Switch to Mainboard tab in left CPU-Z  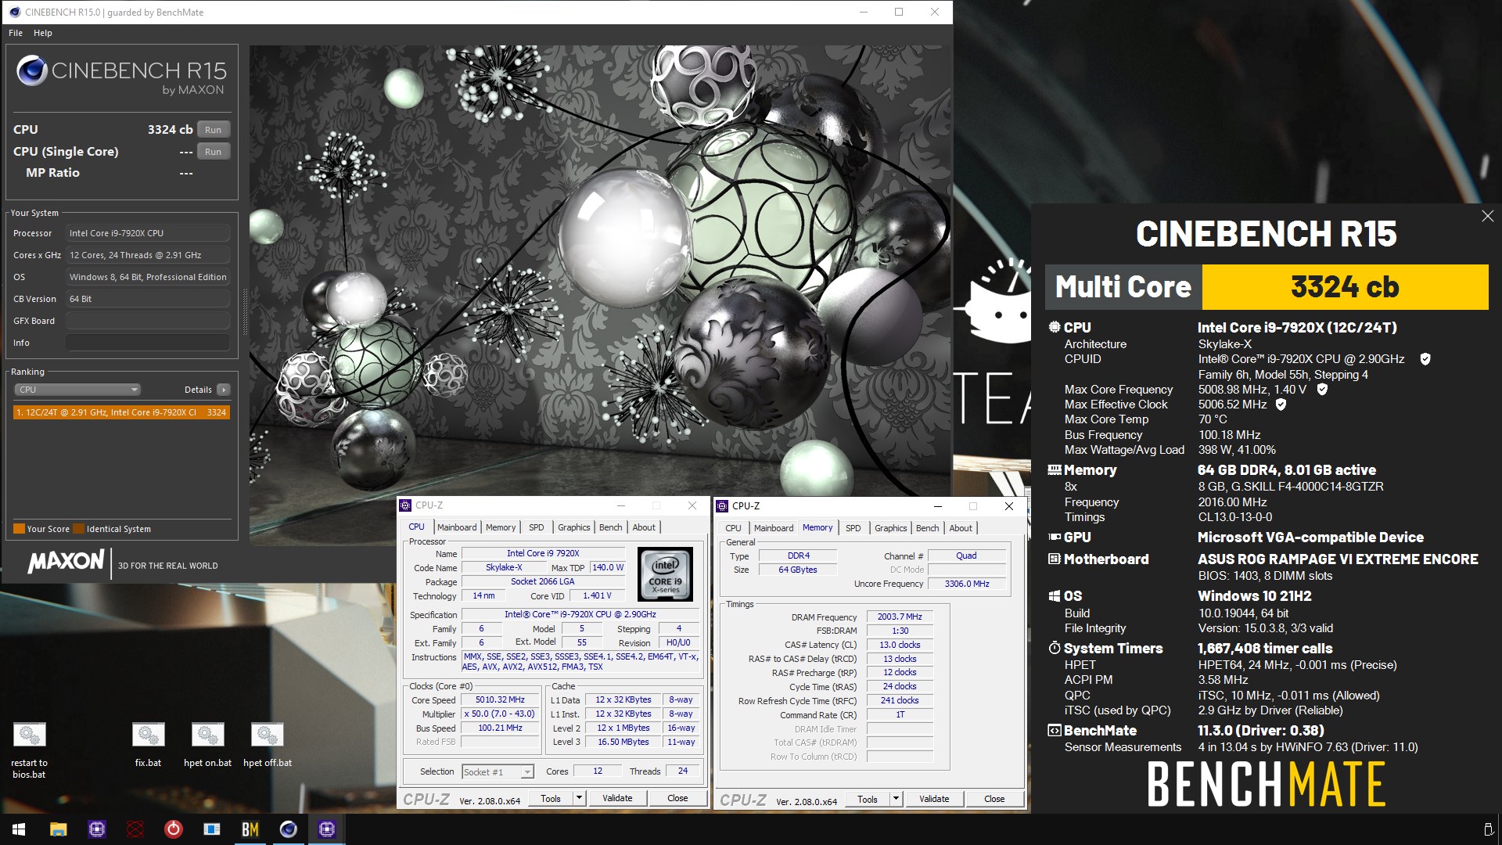coord(456,527)
